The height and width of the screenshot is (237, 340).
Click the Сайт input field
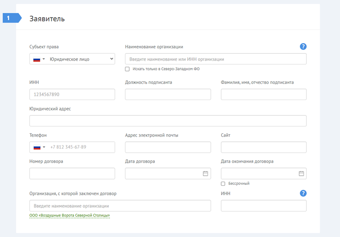pos(264,147)
